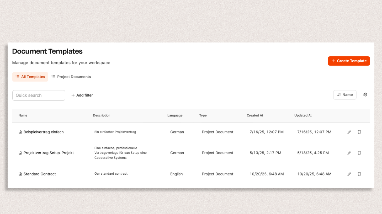Click German in Projektvertrag Setup-Projekt row
This screenshot has height=214, width=382.
pos(177,153)
